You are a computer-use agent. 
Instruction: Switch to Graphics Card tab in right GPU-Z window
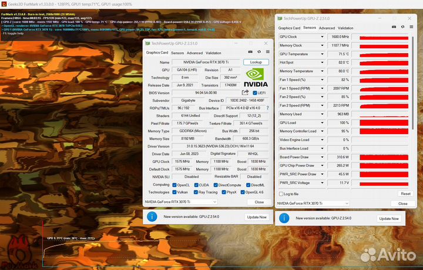click(x=289, y=28)
